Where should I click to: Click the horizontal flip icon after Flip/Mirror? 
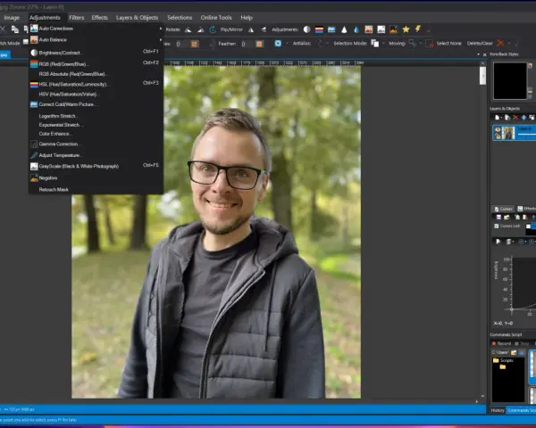[x=251, y=29]
